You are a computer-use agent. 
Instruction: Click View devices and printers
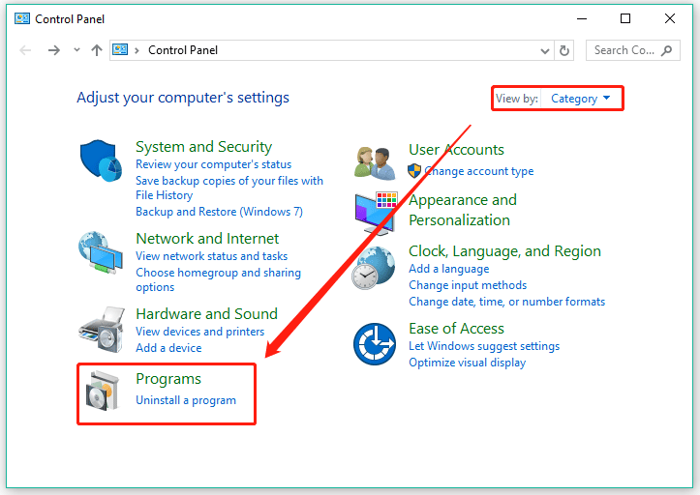coord(200,332)
